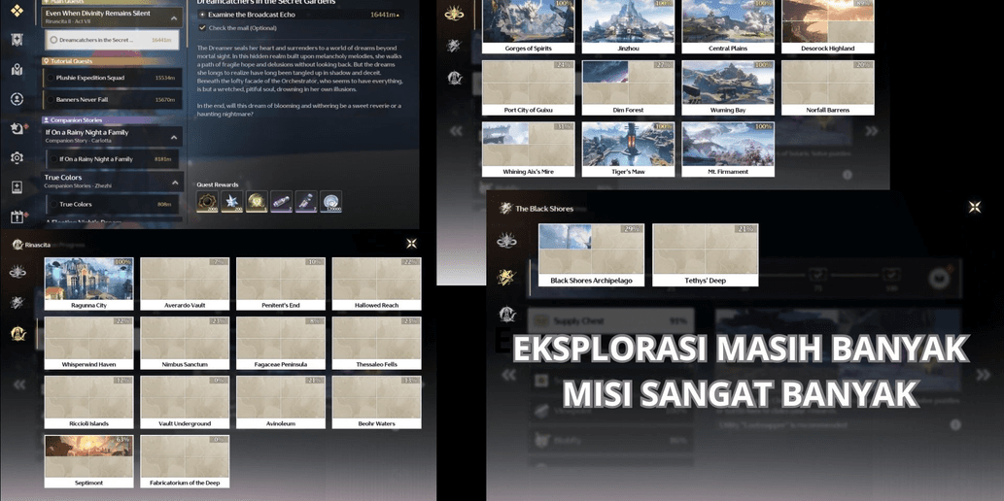Select top region emblem in Rinascita panel
The image size is (1004, 501).
click(x=17, y=272)
